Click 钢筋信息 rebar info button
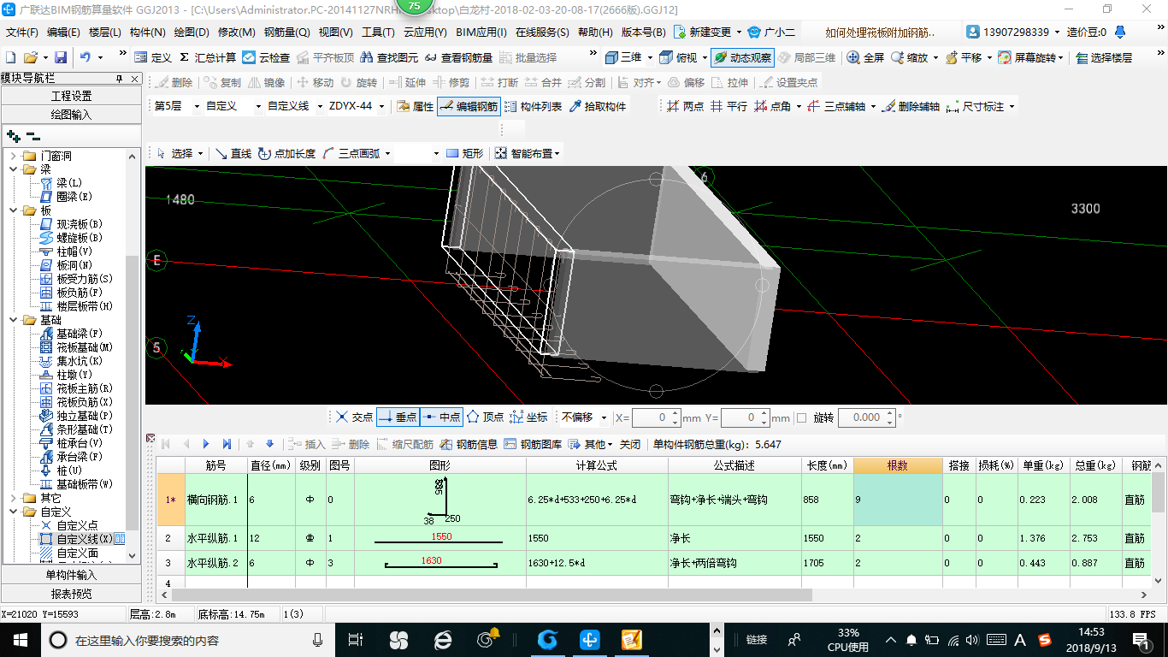The image size is (1168, 657). pyautogui.click(x=469, y=444)
